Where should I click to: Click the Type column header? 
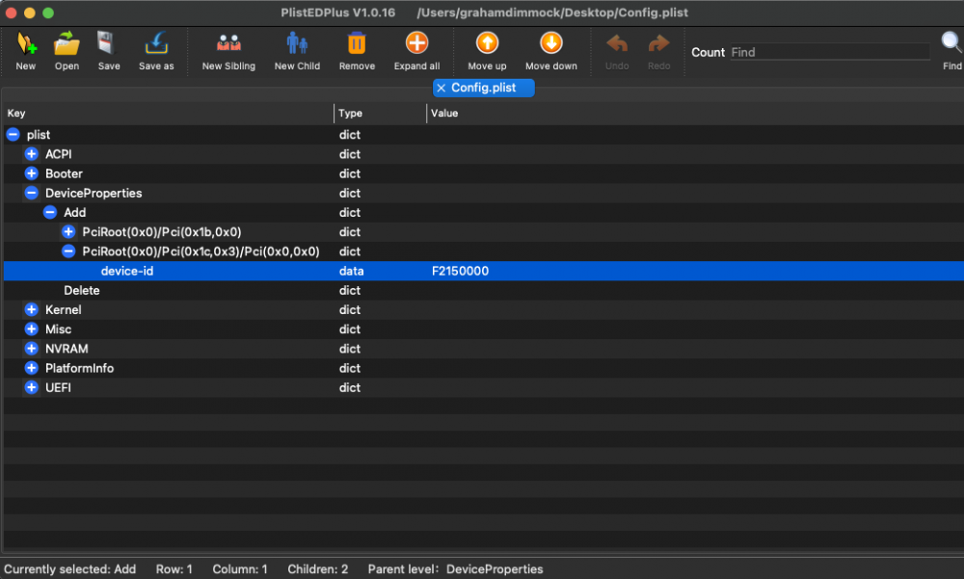pos(350,113)
